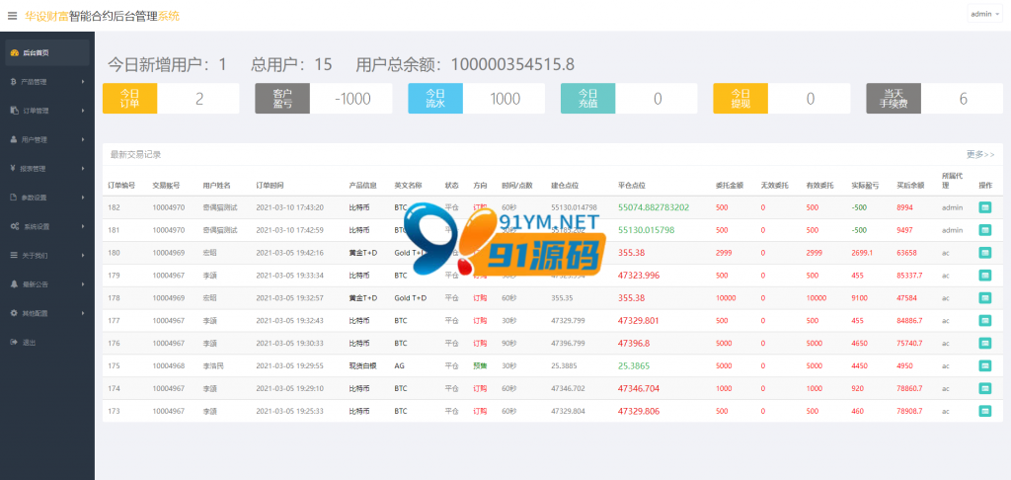
Task: Click the 最新交易记录 panel title
Action: 135,155
